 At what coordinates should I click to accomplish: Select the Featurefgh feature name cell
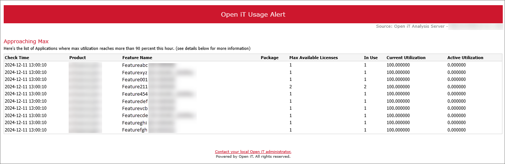(135, 130)
